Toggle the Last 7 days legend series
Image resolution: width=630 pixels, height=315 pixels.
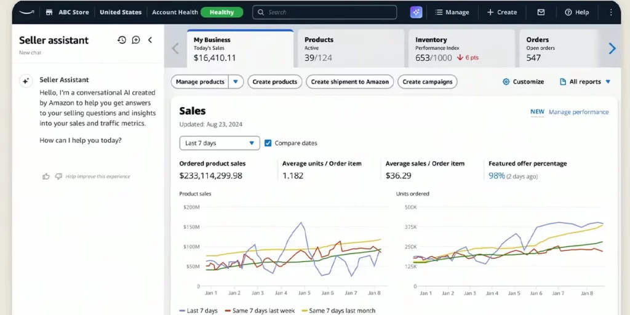pyautogui.click(x=198, y=311)
